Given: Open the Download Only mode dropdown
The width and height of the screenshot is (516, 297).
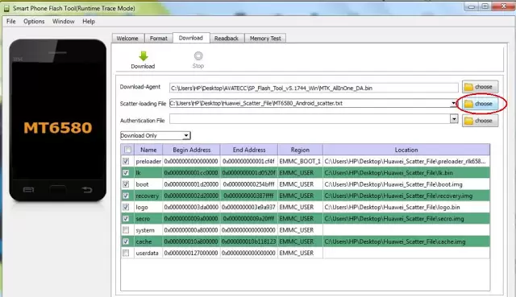Looking at the screenshot, I should 156,135.
